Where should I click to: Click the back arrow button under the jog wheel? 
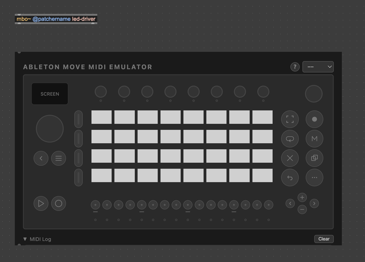coord(41,158)
